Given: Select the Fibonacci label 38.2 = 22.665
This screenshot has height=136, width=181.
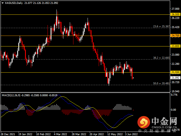Looking at the screenshot, I should [x=161, y=58].
